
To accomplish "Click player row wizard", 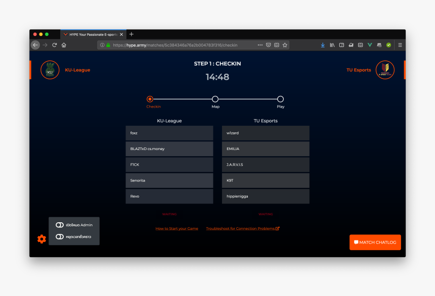I will [x=266, y=133].
